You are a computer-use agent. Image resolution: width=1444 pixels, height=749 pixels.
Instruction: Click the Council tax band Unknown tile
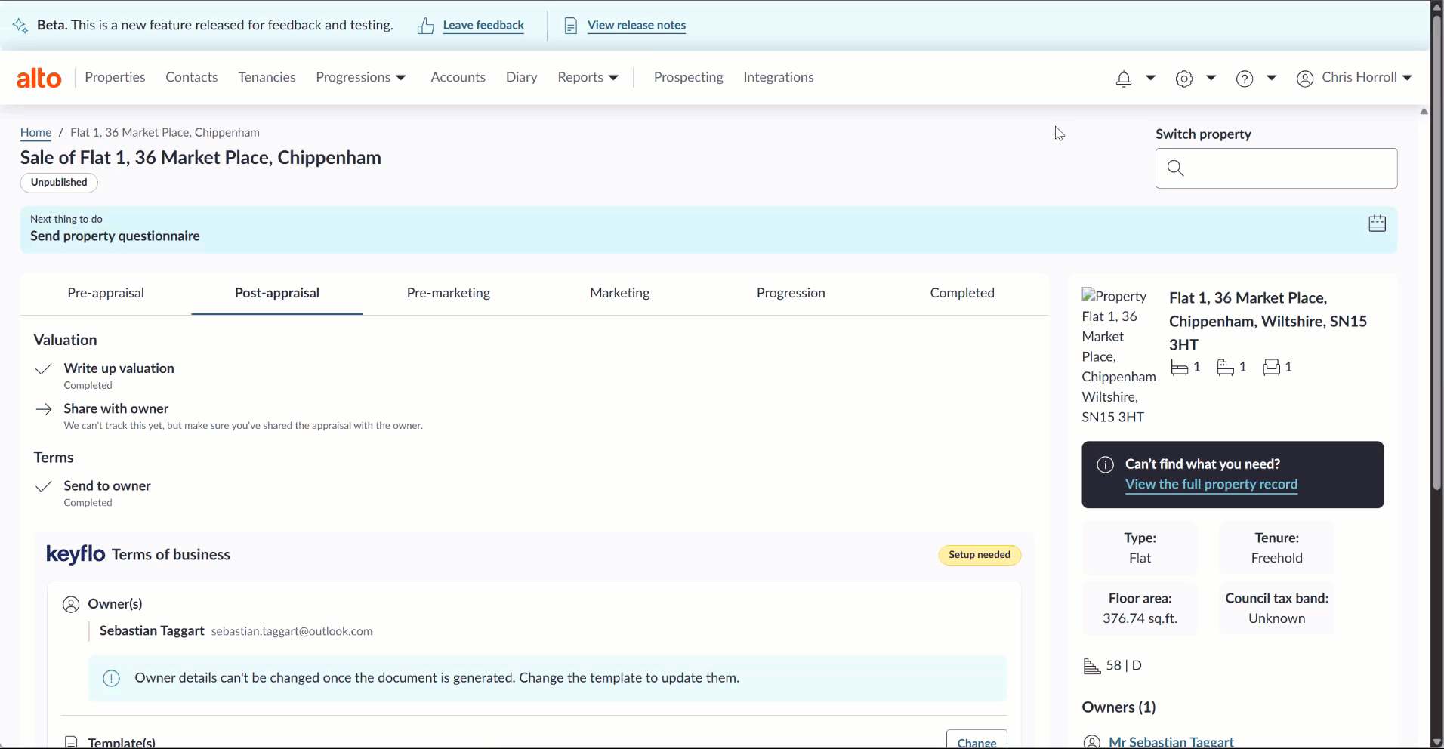click(x=1276, y=609)
